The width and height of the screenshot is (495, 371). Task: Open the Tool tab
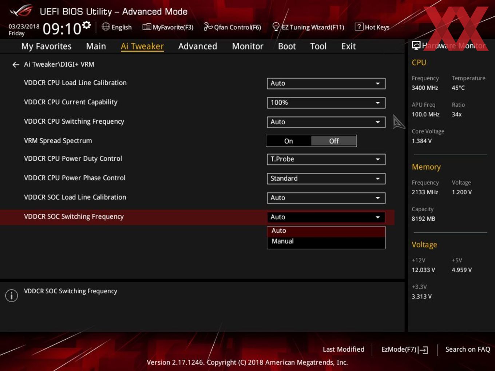[318, 46]
